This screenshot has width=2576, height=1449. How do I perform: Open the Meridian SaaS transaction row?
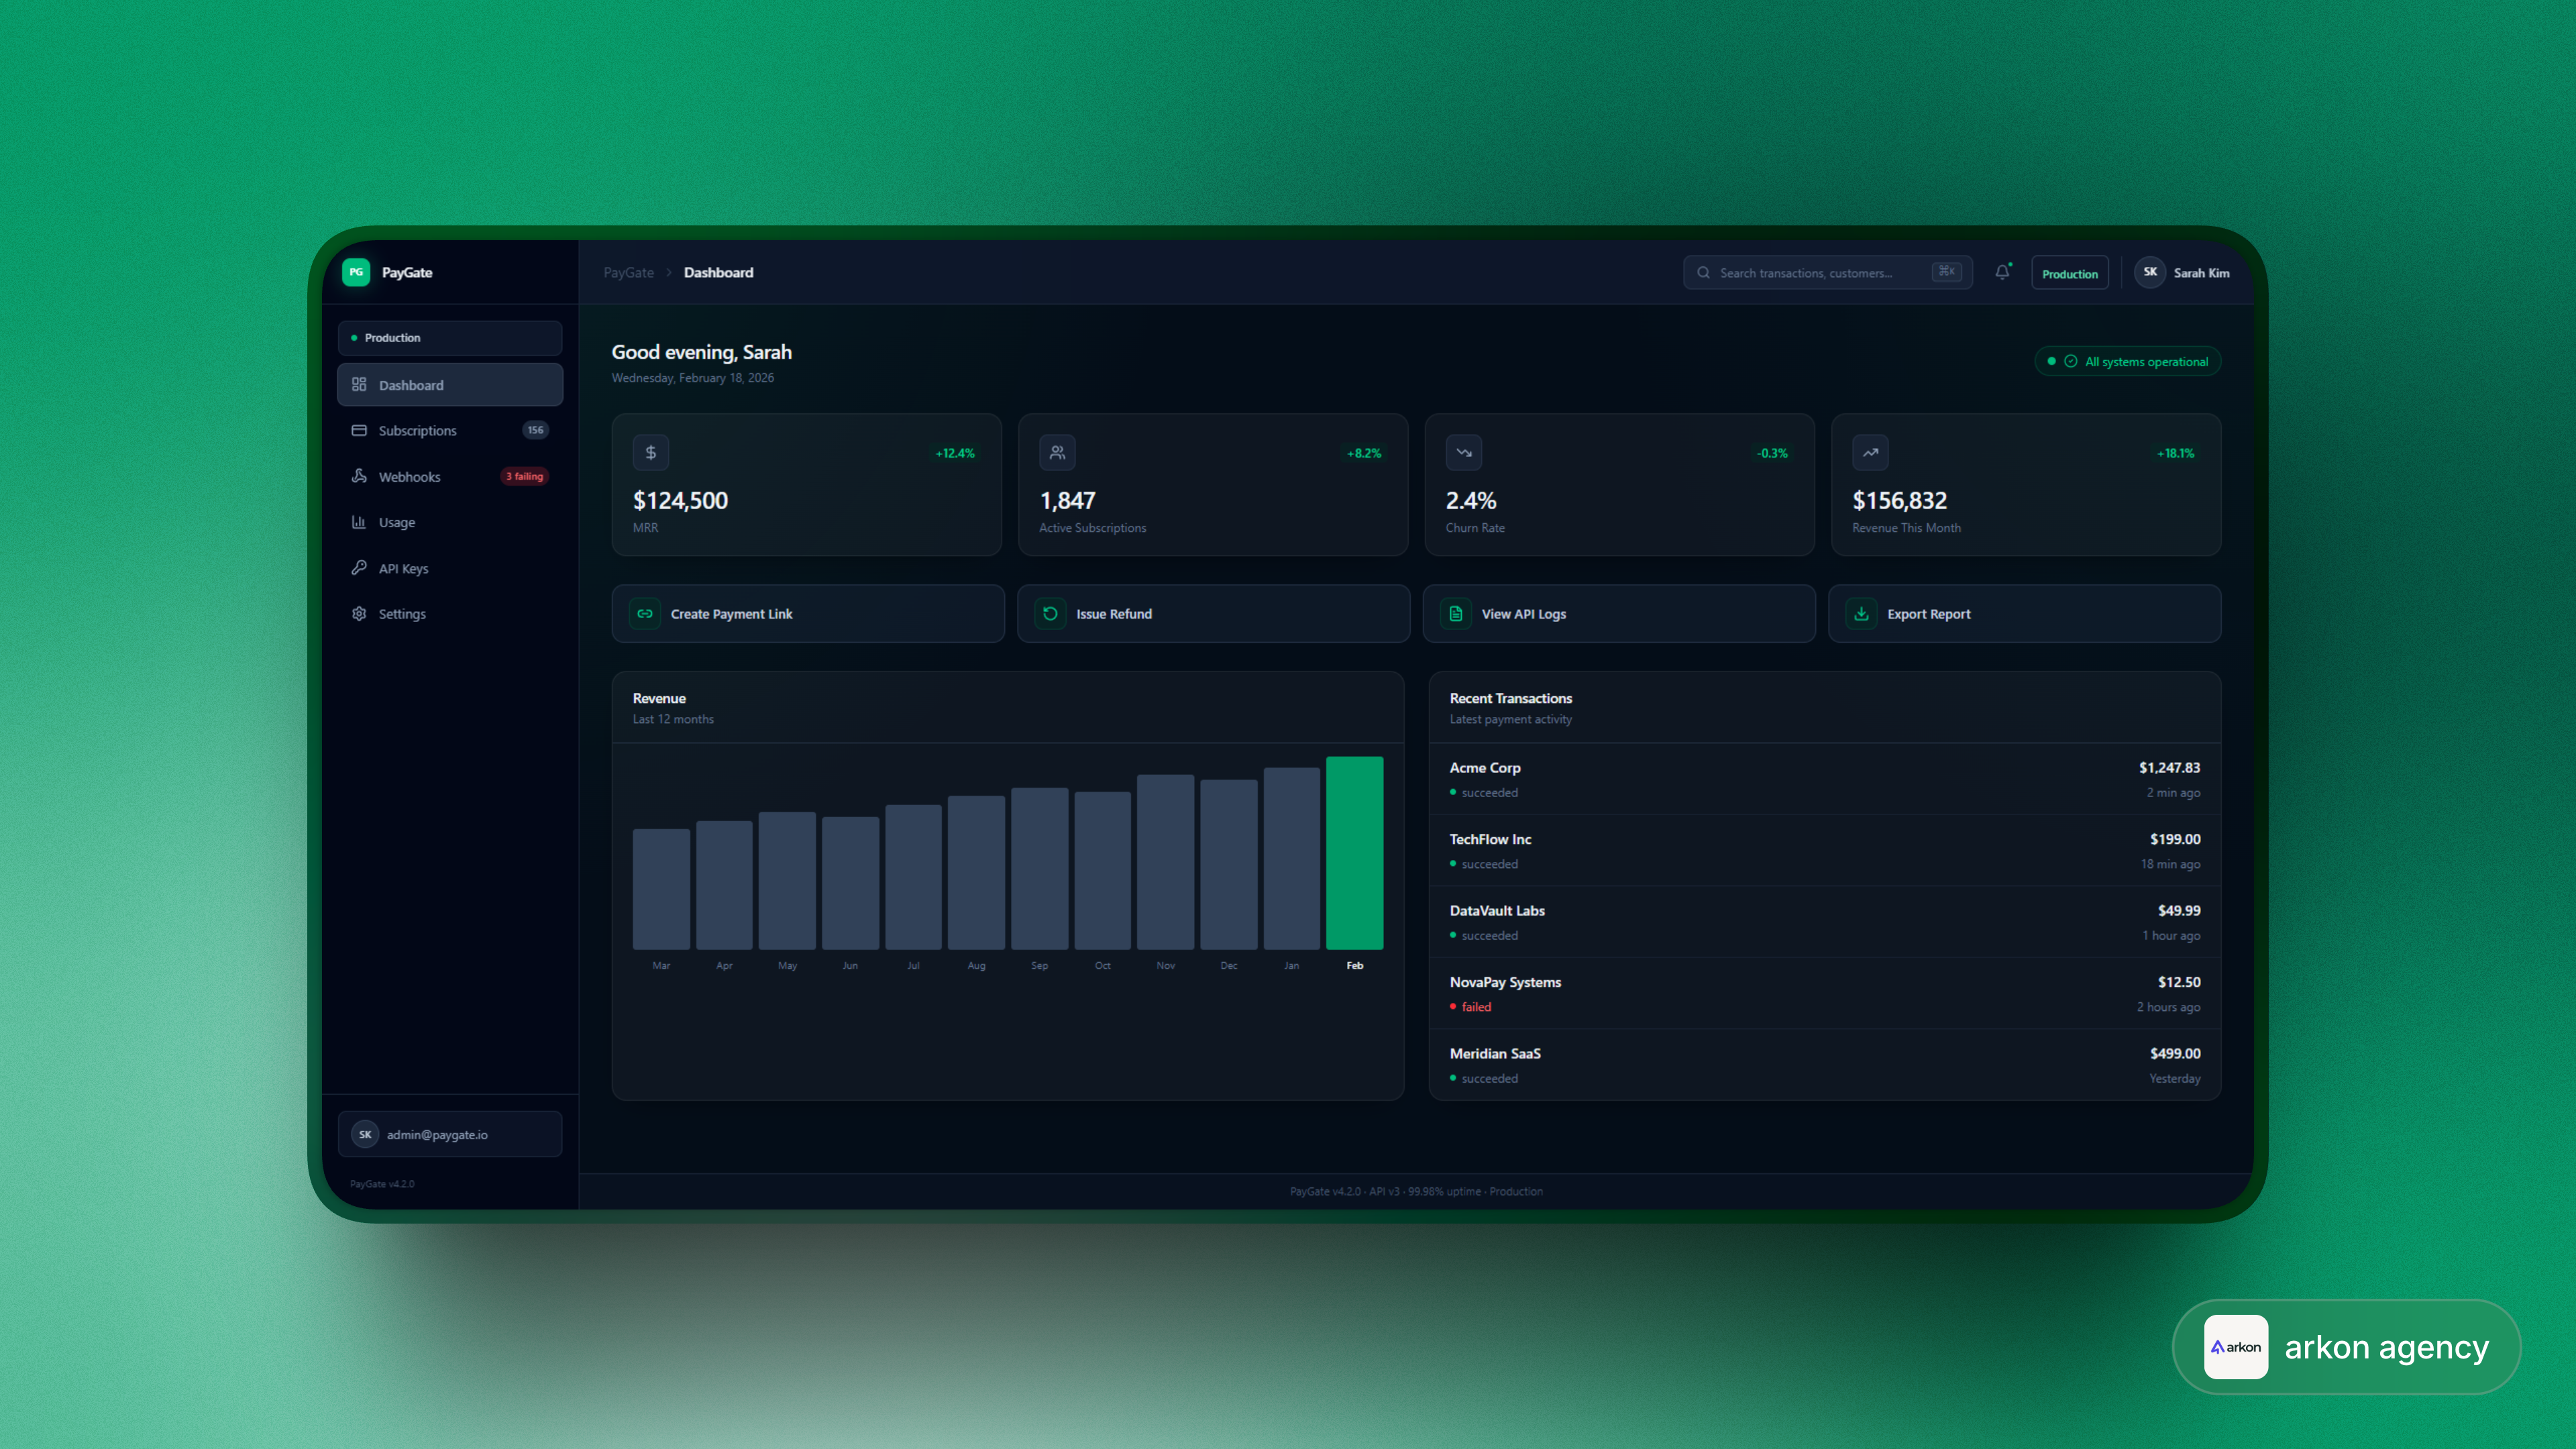[1825, 1065]
